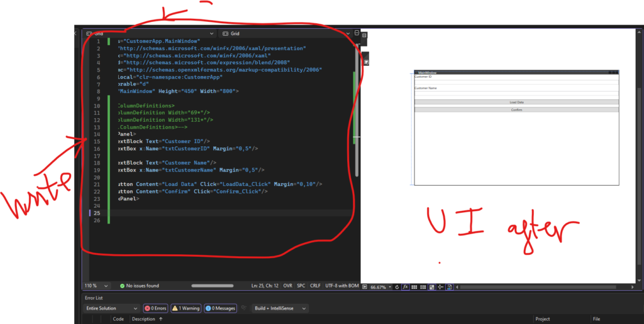Click the 0 Messages filter button
Image resolution: width=644 pixels, height=324 pixels.
tap(220, 308)
